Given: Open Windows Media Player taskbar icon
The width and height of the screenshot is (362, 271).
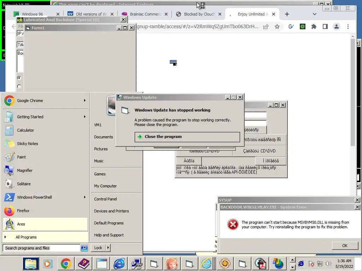Looking at the screenshot, I should click(x=48, y=264).
